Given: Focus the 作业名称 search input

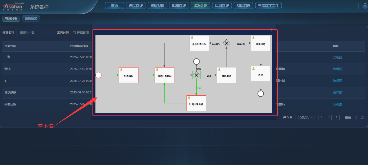Looking at the screenshot, I should click(x=36, y=33).
